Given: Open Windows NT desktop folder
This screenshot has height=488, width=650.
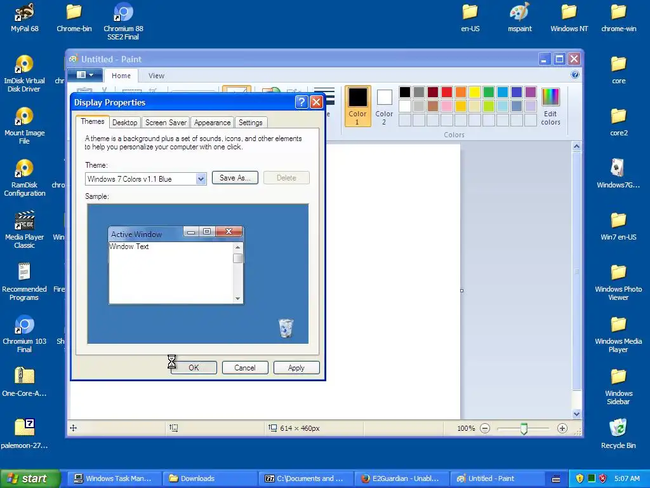Looking at the screenshot, I should coord(569,18).
